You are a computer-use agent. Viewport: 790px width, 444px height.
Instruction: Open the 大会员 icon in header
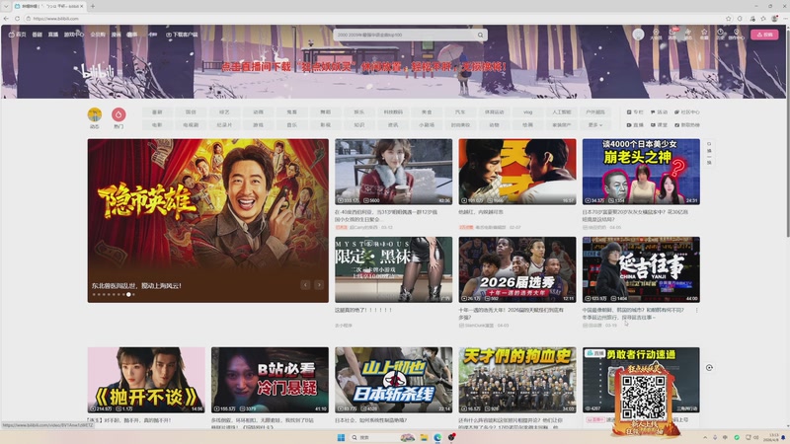tap(656, 35)
